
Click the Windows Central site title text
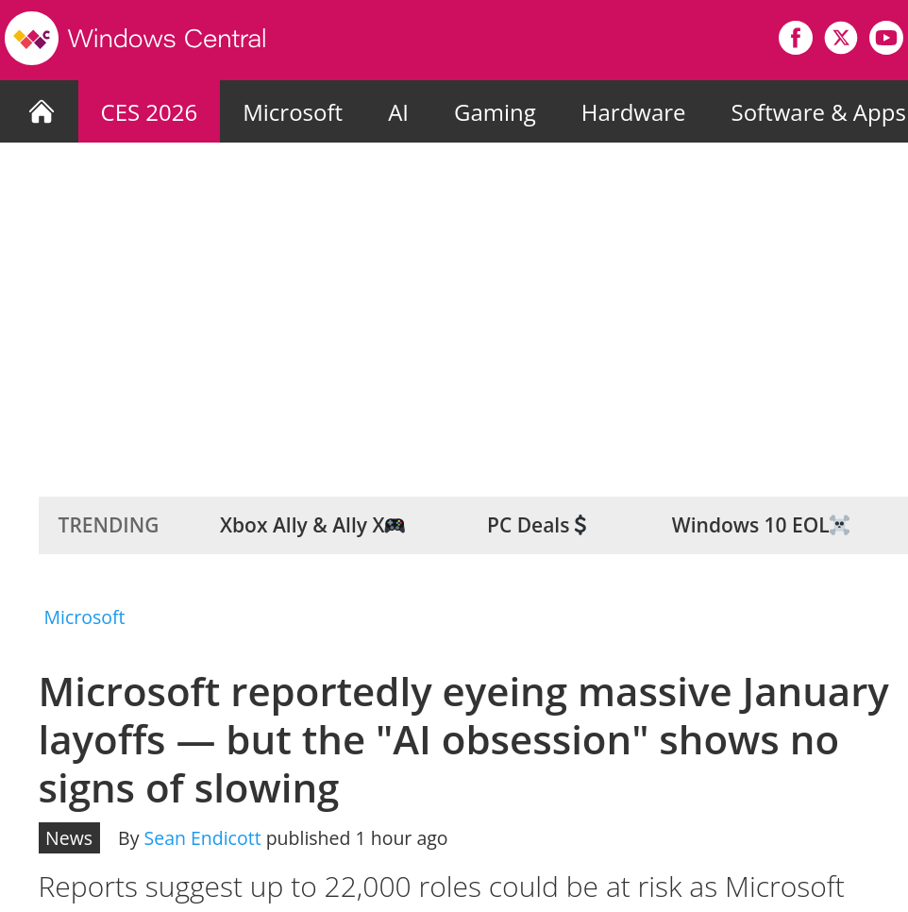pos(167,39)
